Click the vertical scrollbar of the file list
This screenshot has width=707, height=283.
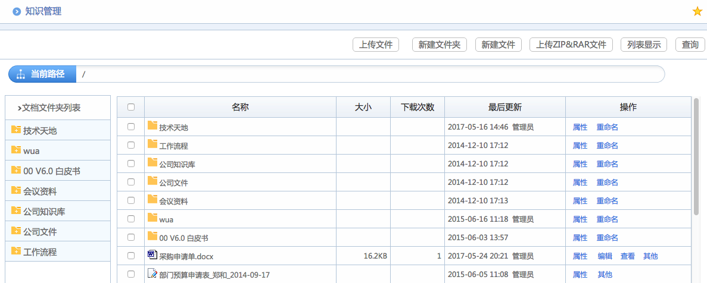click(x=696, y=155)
